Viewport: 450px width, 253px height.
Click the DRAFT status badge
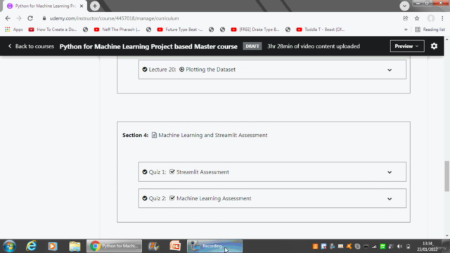(252, 46)
